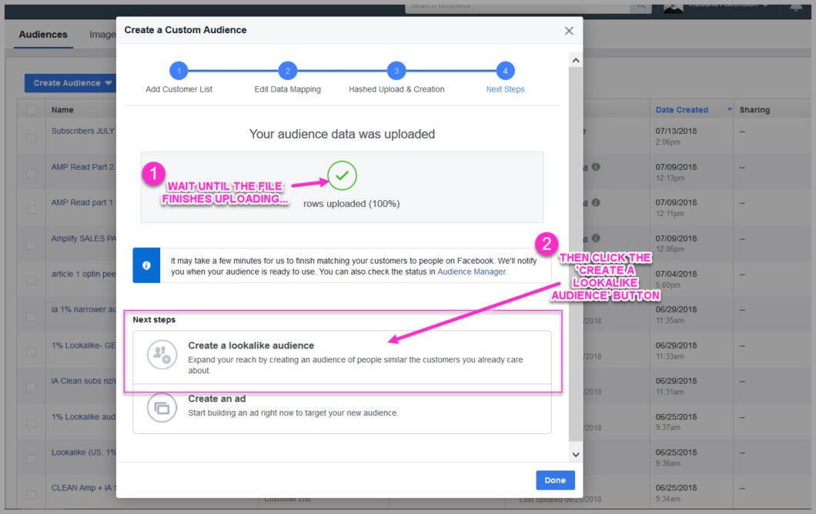Check the Amplify SALES row checkbox
The height and width of the screenshot is (514, 816).
tap(32, 245)
